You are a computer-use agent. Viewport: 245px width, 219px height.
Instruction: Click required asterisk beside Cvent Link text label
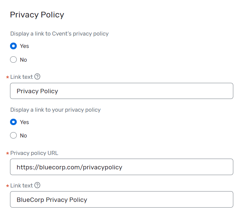7,78
